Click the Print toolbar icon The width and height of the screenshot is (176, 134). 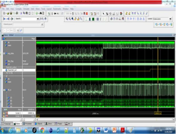17,13
